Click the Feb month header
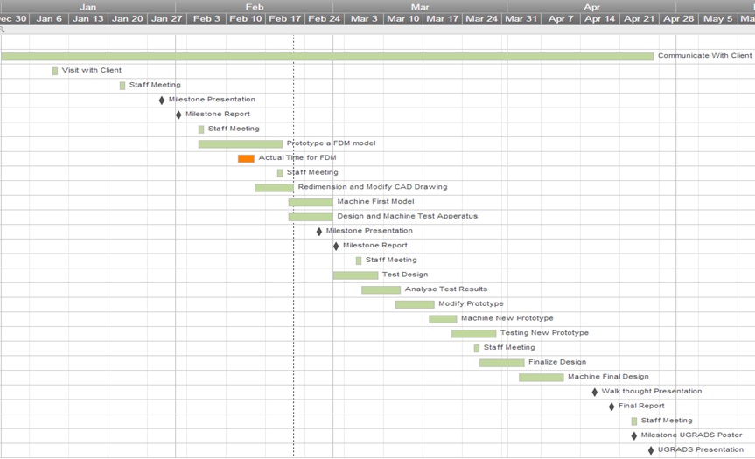The height and width of the screenshot is (459, 755). click(x=255, y=6)
